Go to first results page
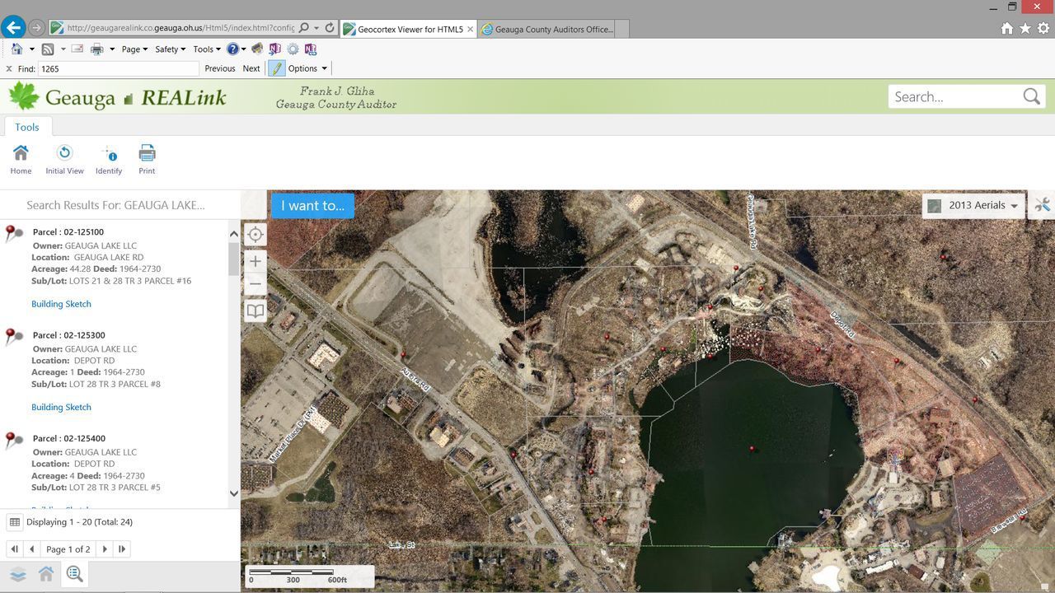 (14, 549)
